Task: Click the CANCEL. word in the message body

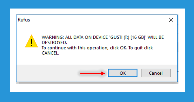Action: click(50, 53)
